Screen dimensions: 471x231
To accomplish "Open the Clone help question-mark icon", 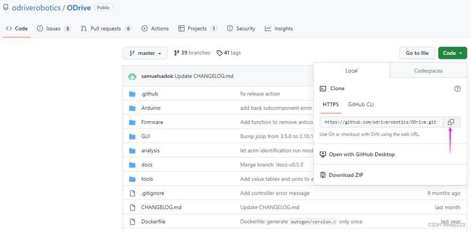I will pyautogui.click(x=457, y=88).
